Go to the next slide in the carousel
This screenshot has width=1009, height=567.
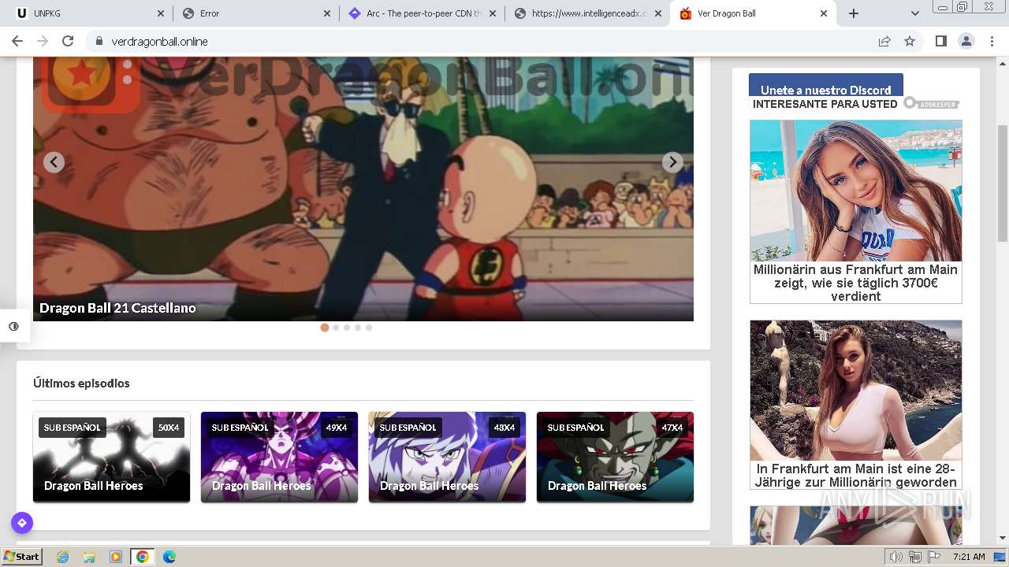tap(672, 162)
